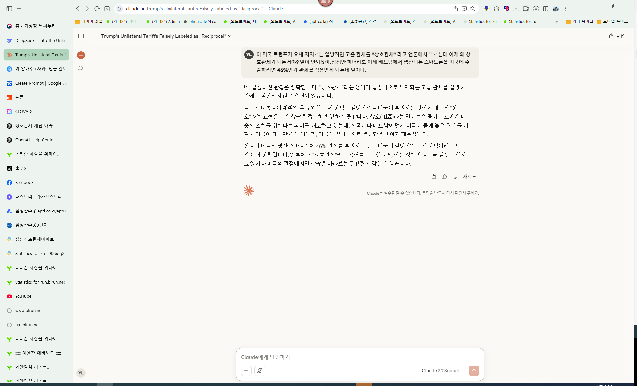637x386 pixels.
Task: Give thumbs up to response
Action: tap(444, 177)
